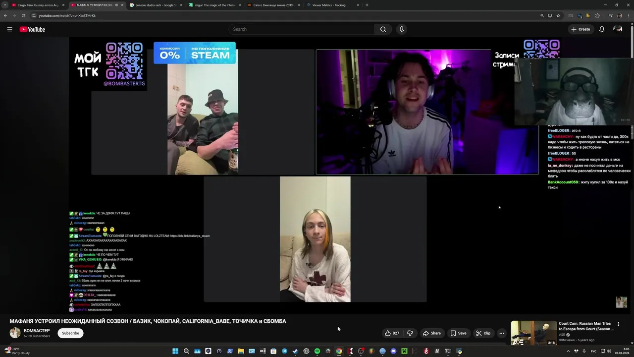
Task: Switch to console studio rack Google tab
Action: 156,5
